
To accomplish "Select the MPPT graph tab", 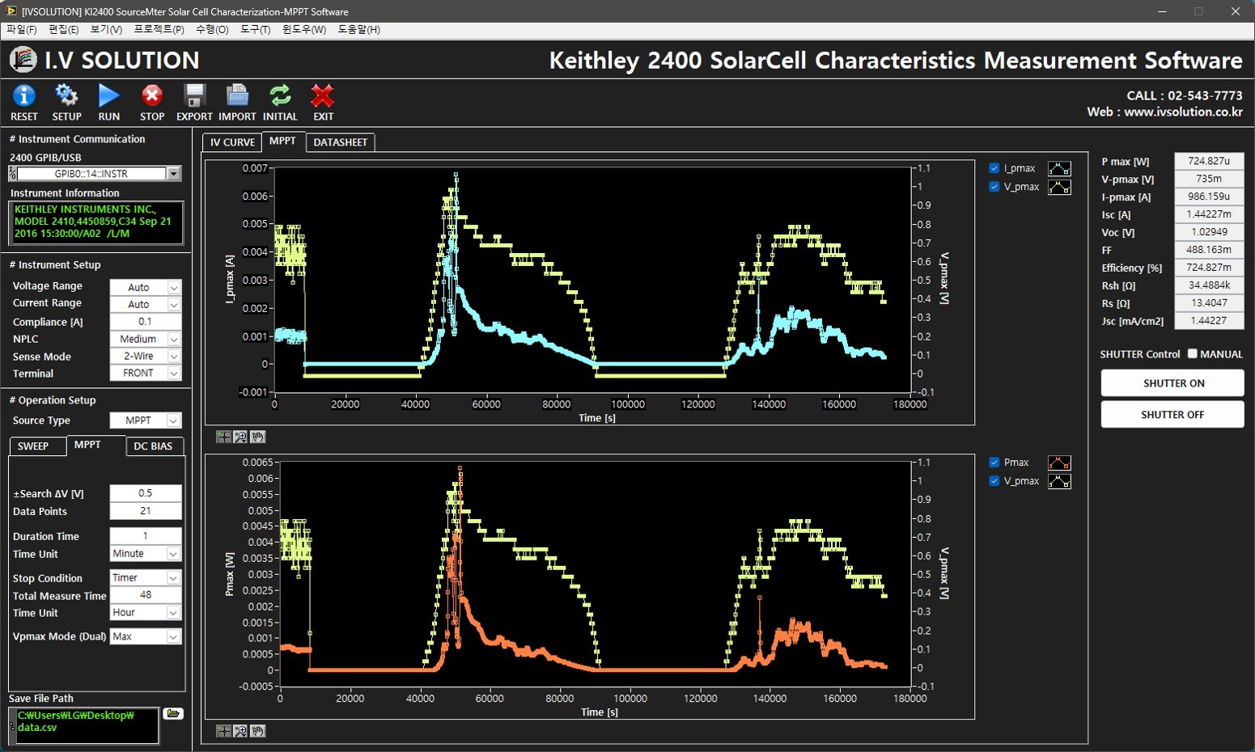I will [x=282, y=142].
